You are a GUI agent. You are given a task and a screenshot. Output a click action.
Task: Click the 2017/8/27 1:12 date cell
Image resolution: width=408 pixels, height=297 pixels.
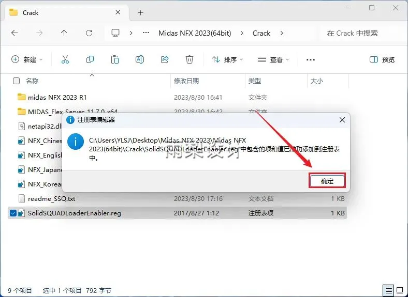(196, 213)
